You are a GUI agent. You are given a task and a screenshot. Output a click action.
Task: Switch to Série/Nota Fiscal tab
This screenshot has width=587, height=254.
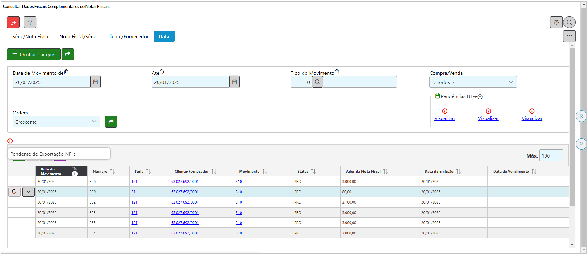31,37
